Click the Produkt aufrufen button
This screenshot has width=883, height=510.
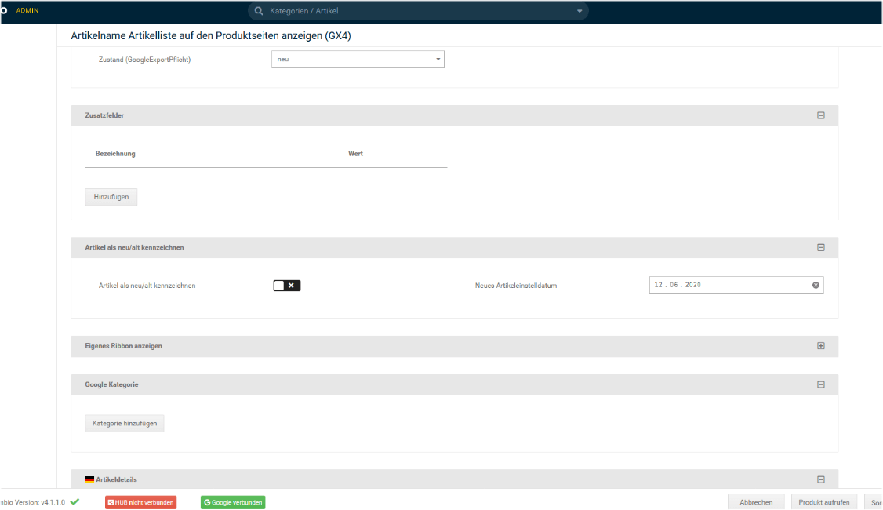[823, 502]
